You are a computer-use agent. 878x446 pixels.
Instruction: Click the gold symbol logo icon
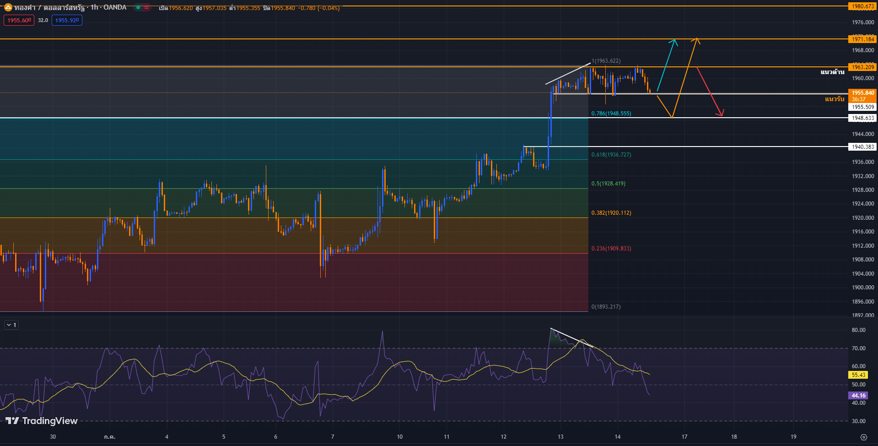coord(8,7)
